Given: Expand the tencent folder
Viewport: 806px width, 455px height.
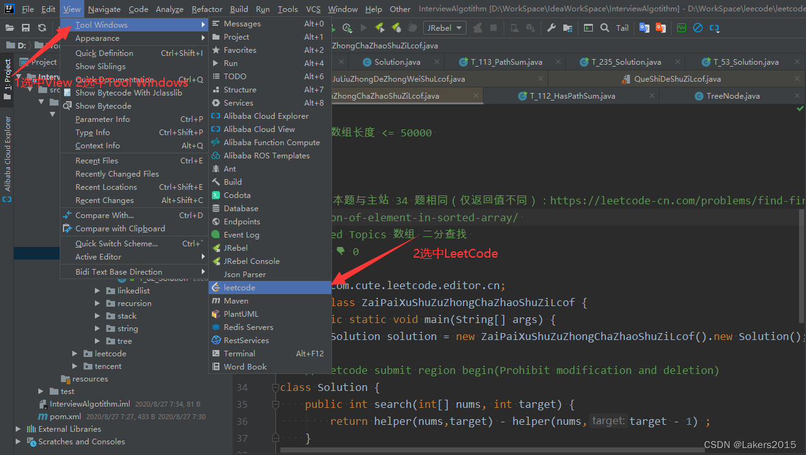Looking at the screenshot, I should click(x=75, y=366).
